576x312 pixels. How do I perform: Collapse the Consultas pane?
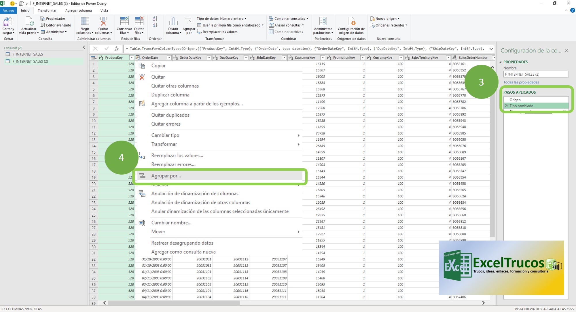click(x=84, y=47)
